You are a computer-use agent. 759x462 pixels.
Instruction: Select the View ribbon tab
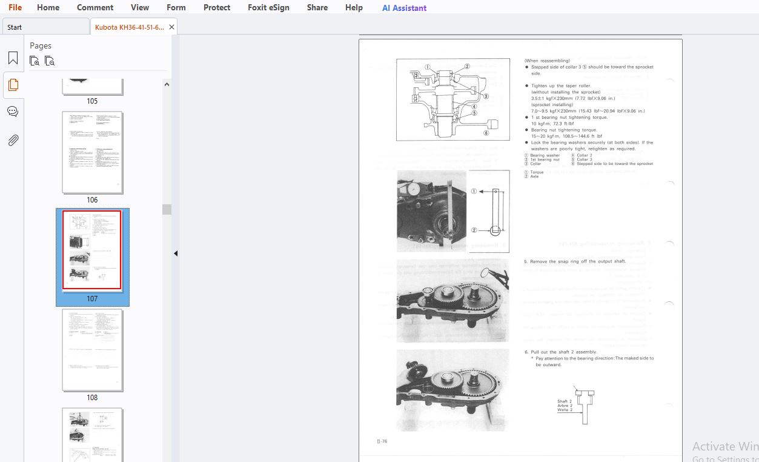140,7
